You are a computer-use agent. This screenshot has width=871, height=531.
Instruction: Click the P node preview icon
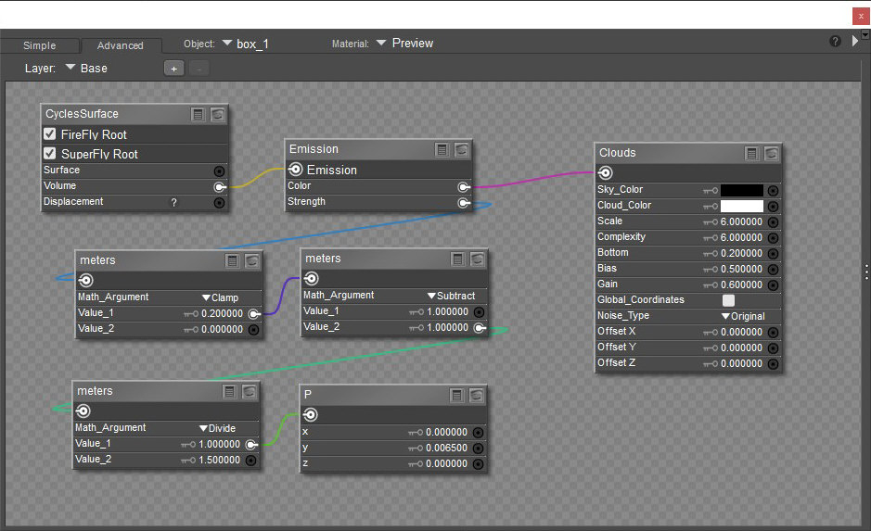[476, 395]
